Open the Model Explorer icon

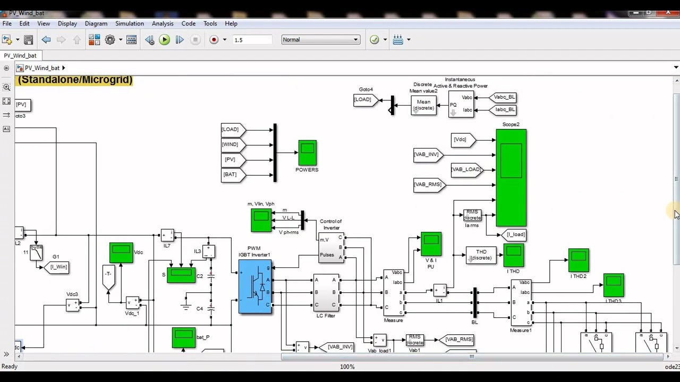pyautogui.click(x=132, y=40)
